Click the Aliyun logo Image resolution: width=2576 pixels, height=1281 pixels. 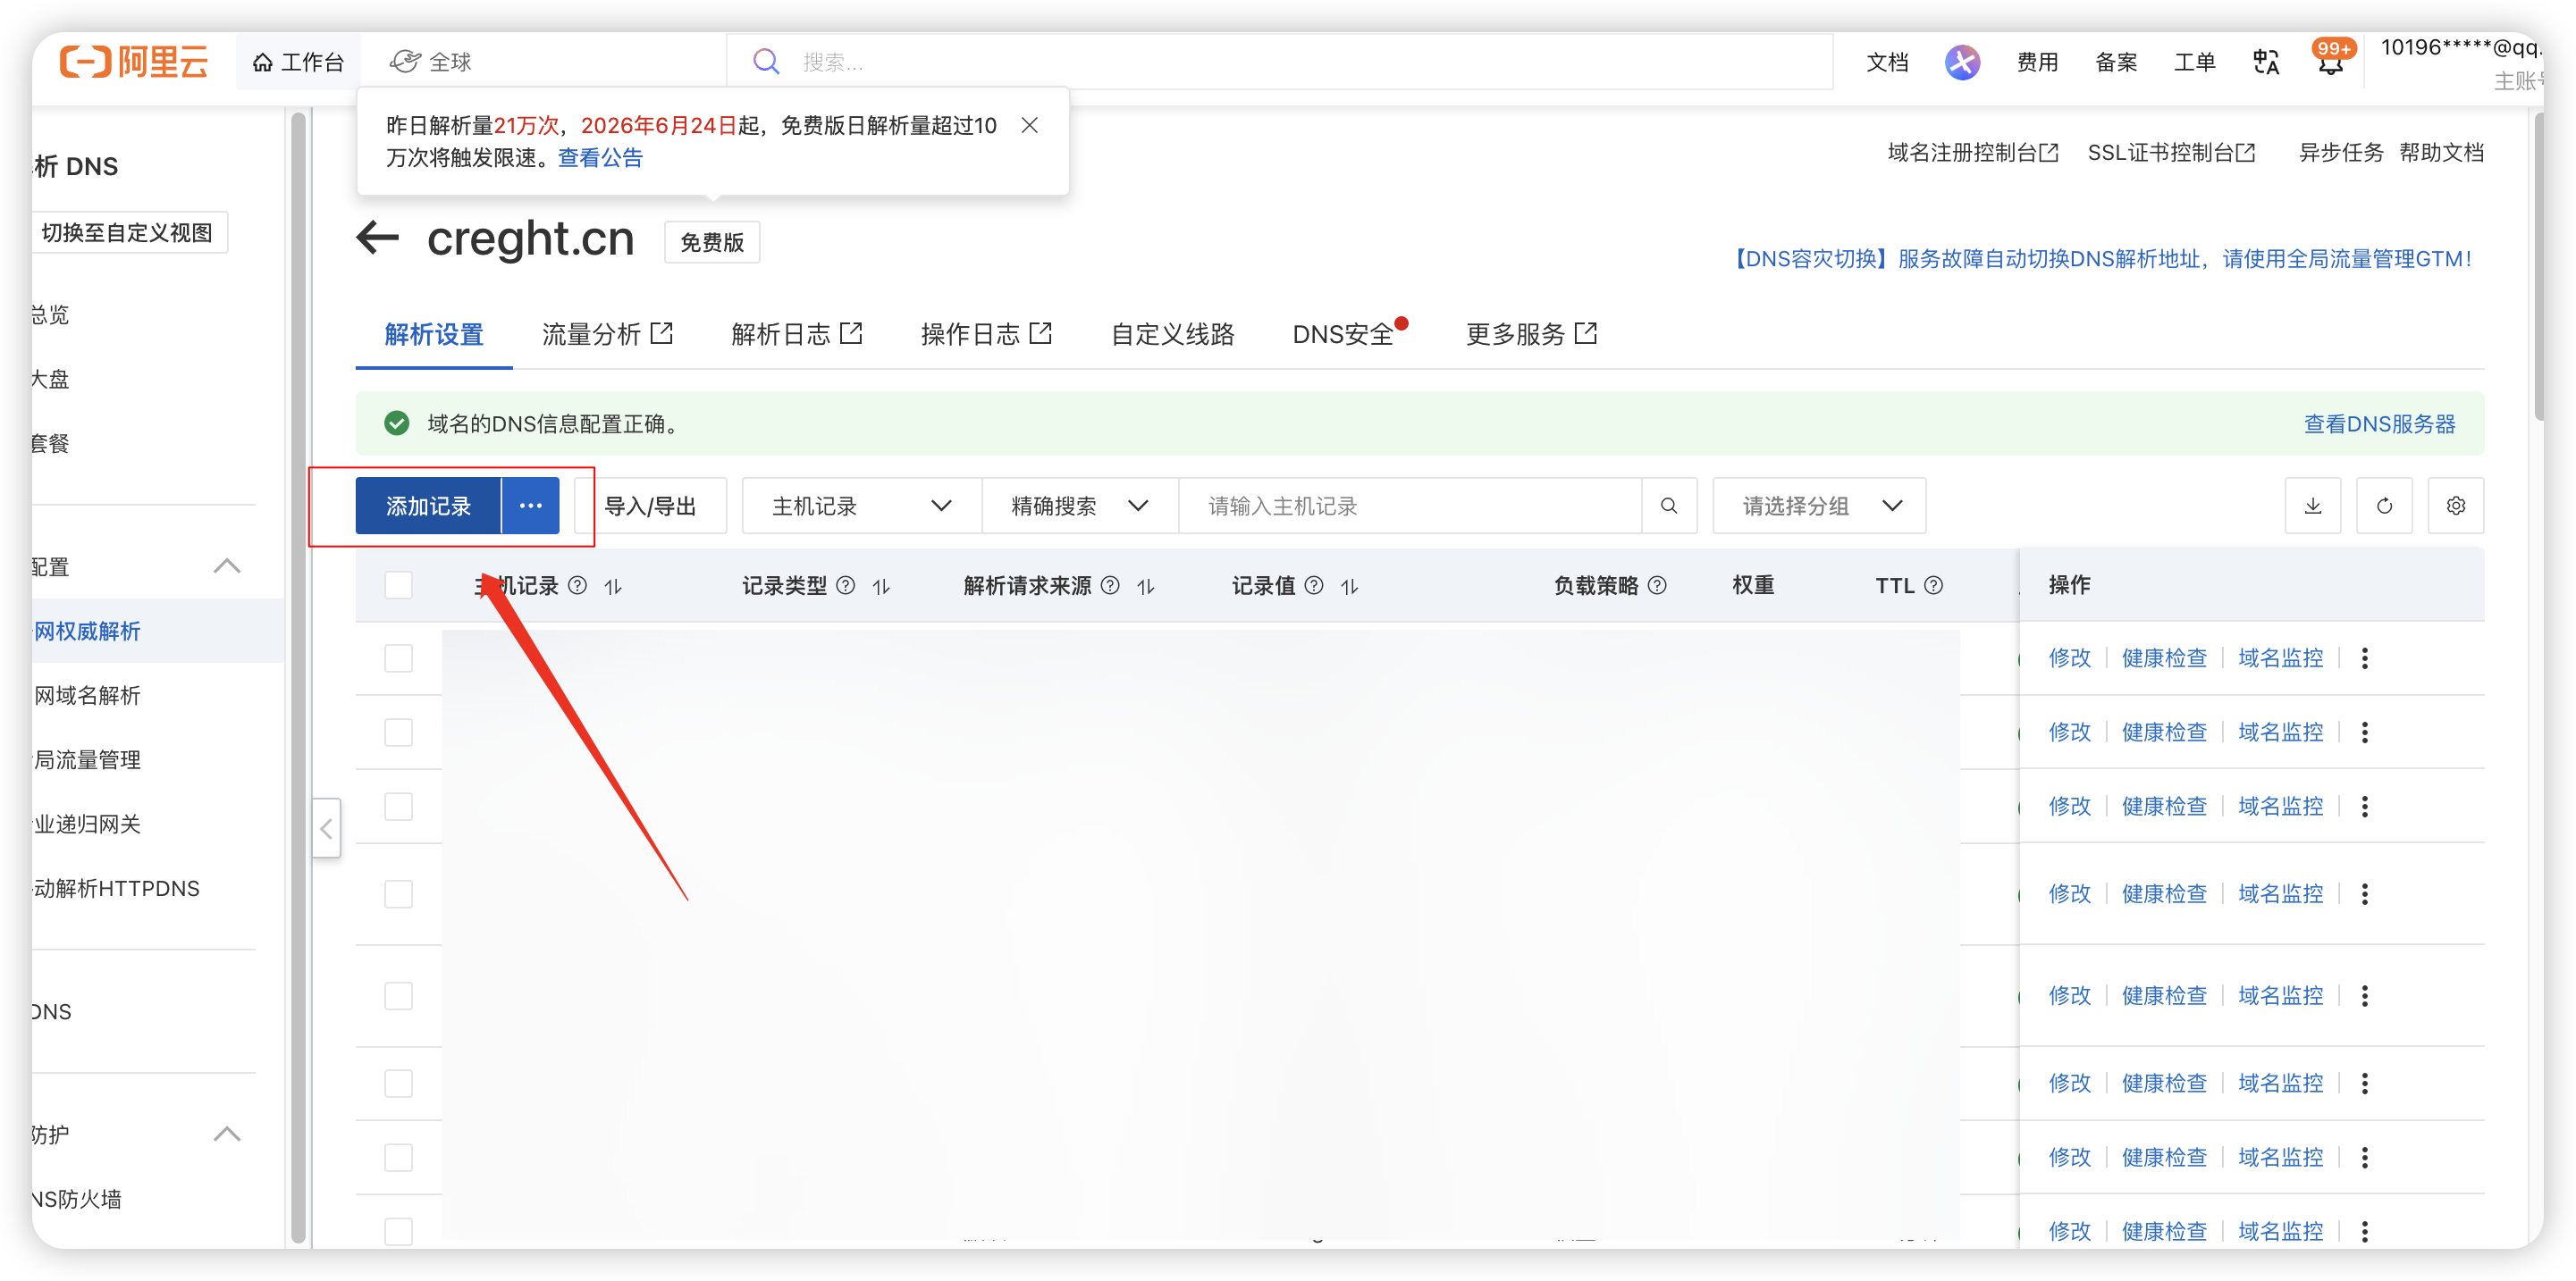tap(133, 62)
